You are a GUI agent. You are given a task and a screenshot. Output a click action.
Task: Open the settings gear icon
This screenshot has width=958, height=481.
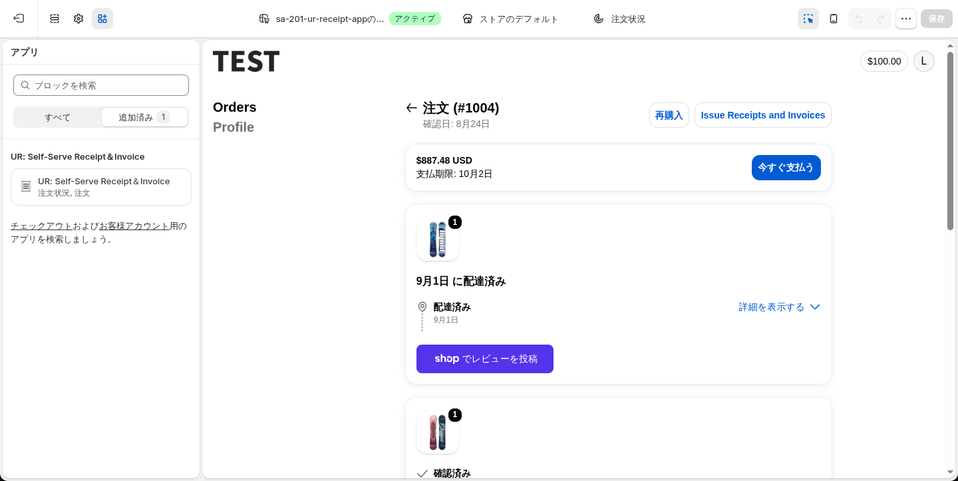[x=79, y=19]
